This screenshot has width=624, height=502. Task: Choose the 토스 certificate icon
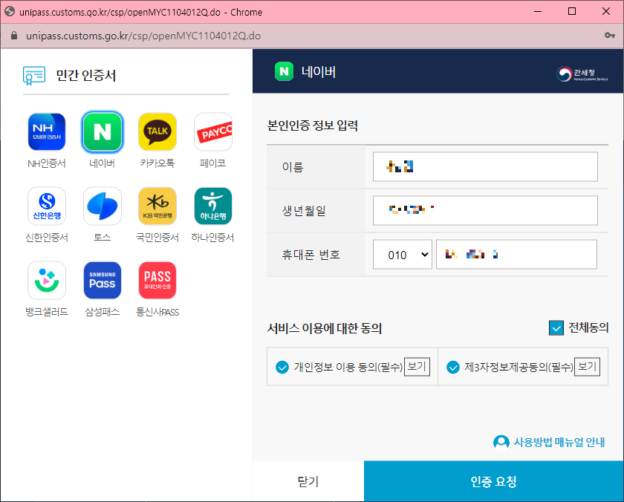pyautogui.click(x=103, y=206)
